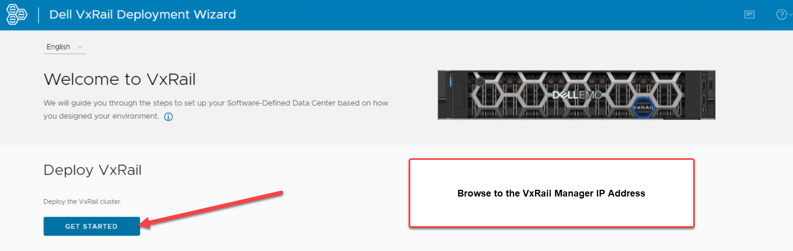This screenshot has height=251, width=793.
Task: Click the 'Deploy the VxRail cluster.' text
Action: 82,201
